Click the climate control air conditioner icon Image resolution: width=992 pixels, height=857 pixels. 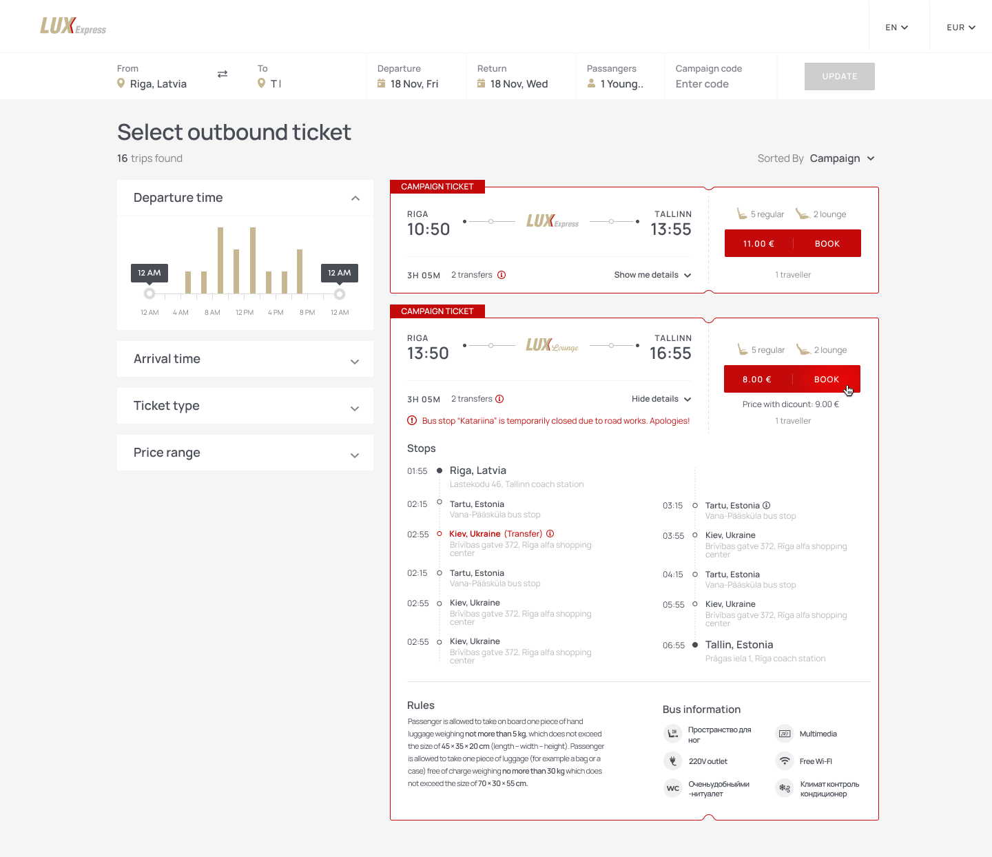click(785, 788)
